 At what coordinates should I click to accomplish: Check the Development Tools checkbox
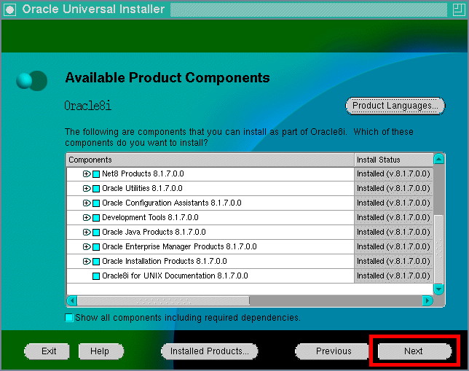coord(96,218)
